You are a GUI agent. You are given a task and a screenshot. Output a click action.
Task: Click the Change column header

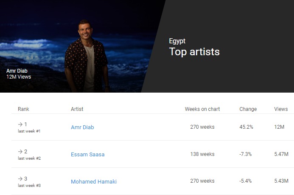(248, 109)
